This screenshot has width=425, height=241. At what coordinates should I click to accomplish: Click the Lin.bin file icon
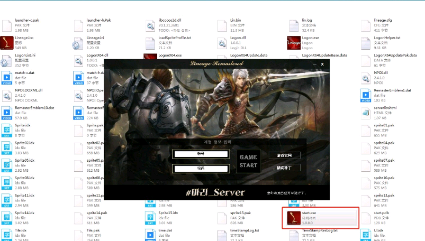click(222, 26)
